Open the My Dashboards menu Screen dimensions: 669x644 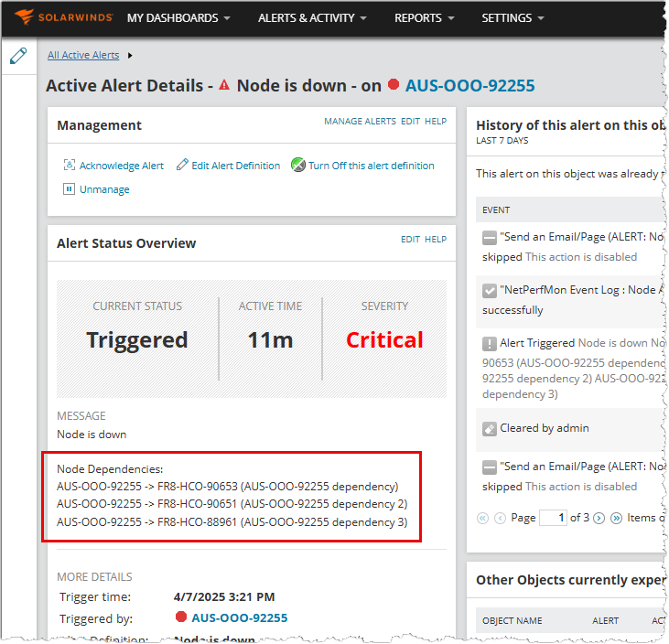click(x=178, y=18)
